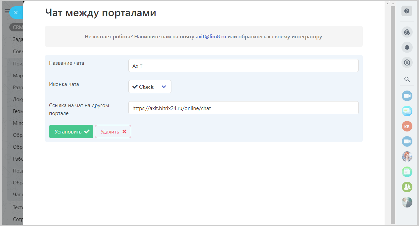This screenshot has width=419, height=226.
Task: Click the chat bubble icon below the bell
Action: 407,62
